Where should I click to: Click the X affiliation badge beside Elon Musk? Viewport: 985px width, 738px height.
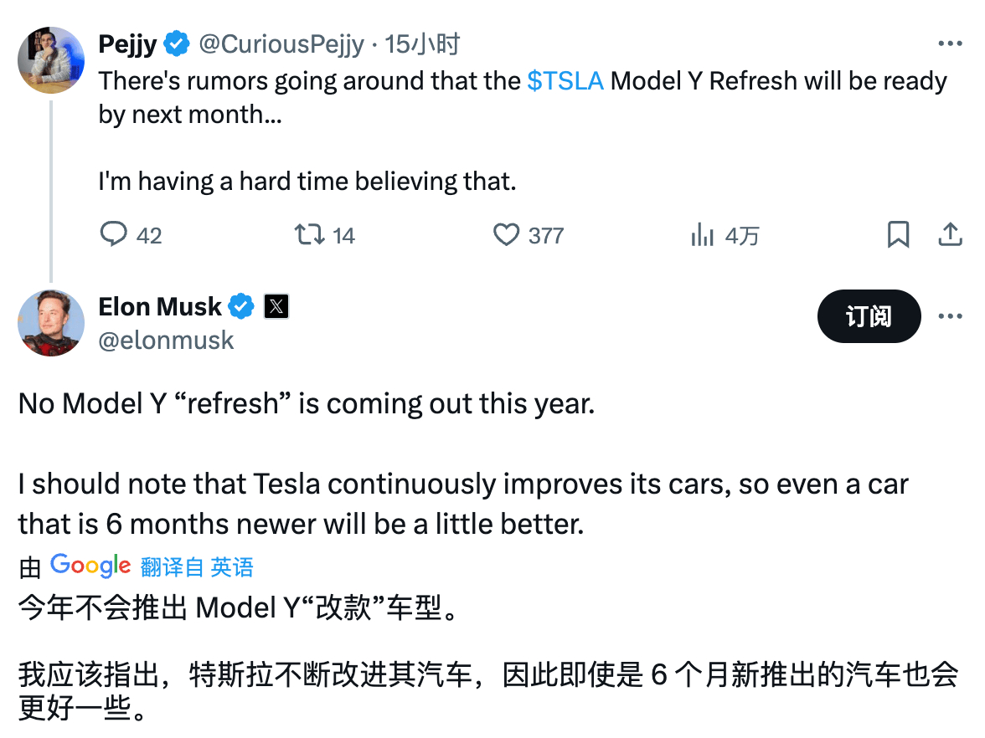pyautogui.click(x=276, y=307)
